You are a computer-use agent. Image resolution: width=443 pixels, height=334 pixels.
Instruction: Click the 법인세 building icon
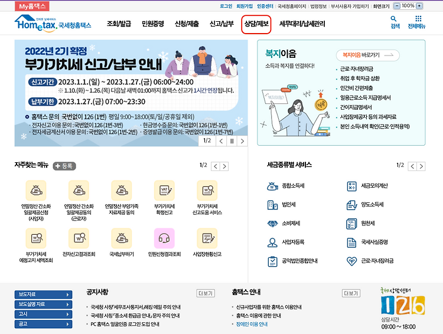tap(272, 205)
